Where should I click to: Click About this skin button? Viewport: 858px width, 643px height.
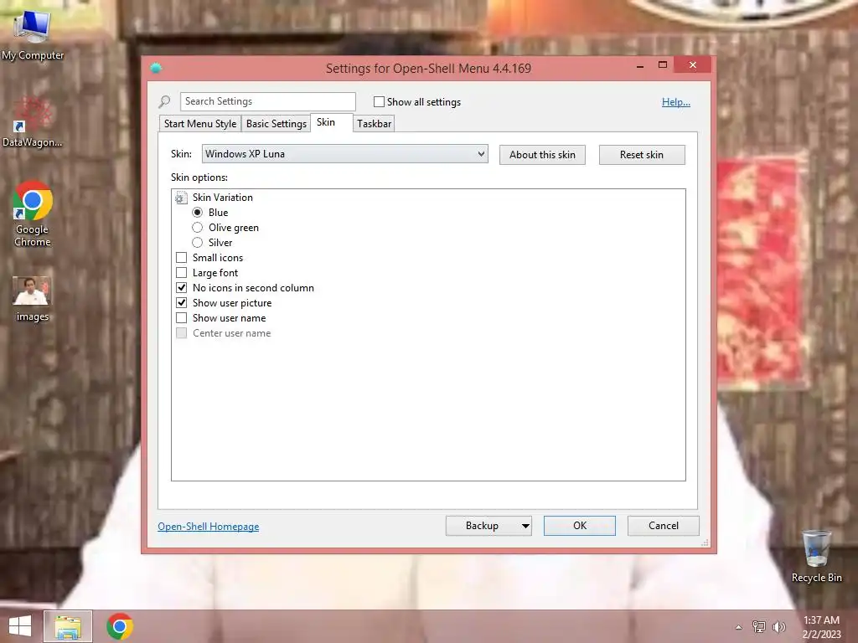[542, 155]
